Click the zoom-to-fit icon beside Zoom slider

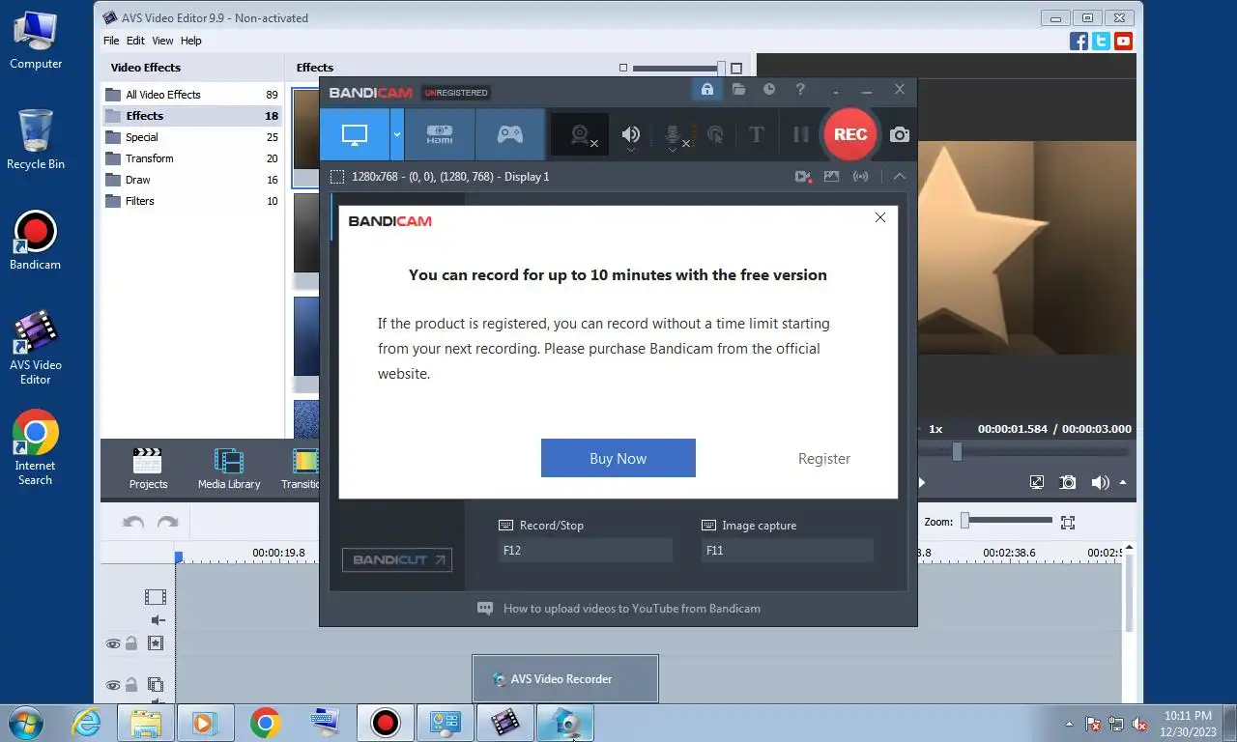point(1068,523)
